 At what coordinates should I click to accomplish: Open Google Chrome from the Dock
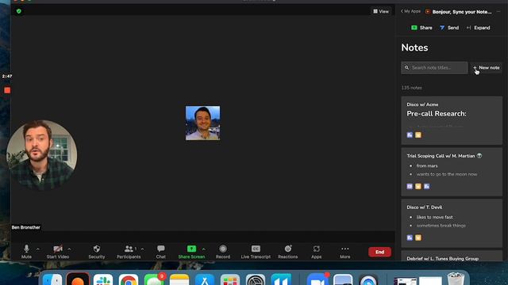click(x=129, y=279)
